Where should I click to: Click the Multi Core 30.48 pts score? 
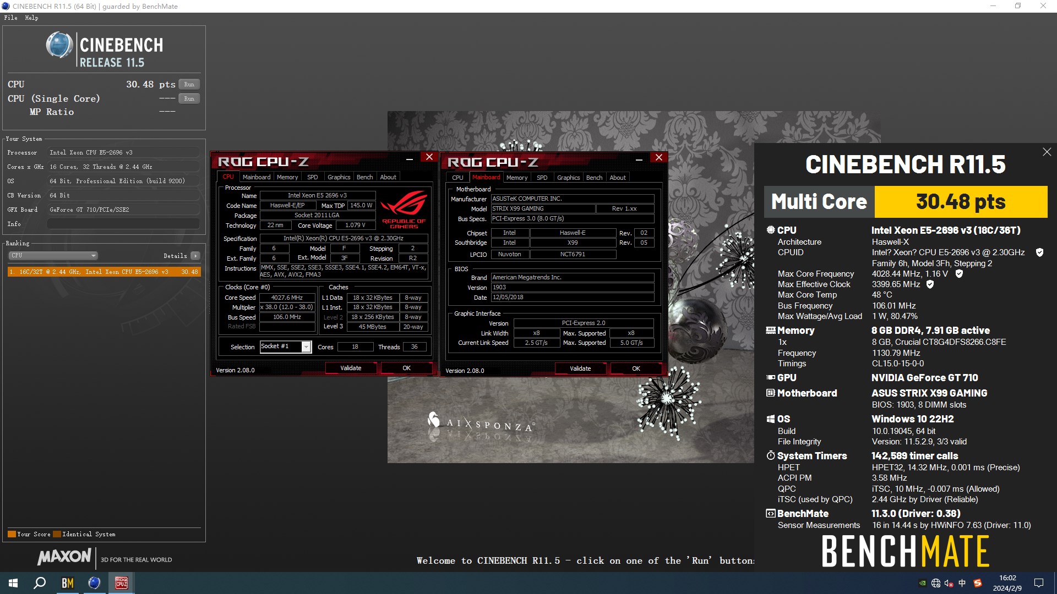(961, 202)
